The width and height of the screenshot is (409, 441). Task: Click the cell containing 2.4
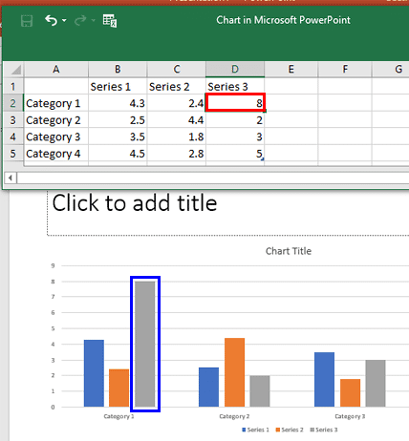[177, 103]
